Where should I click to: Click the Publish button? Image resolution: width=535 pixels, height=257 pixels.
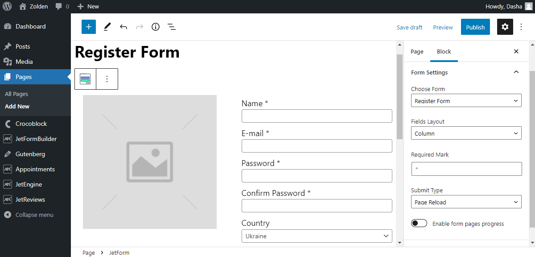pyautogui.click(x=475, y=27)
